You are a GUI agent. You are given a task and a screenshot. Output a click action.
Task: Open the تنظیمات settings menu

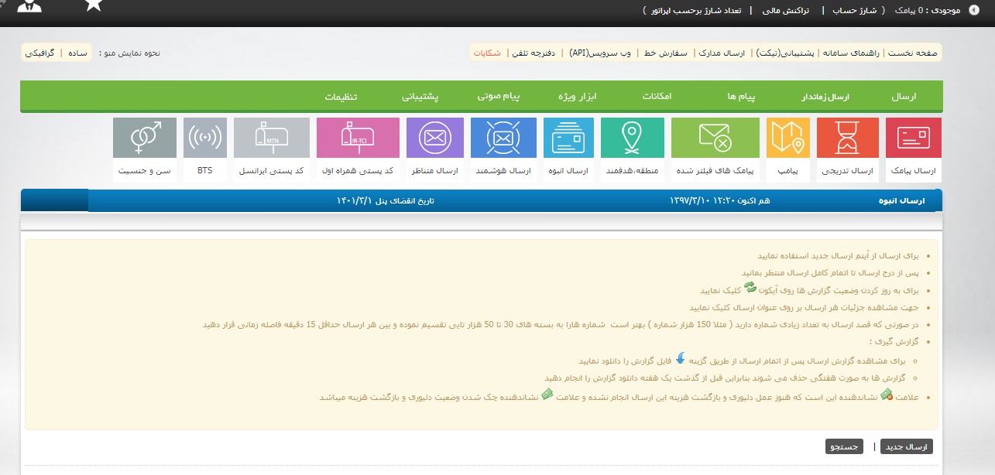point(341,97)
